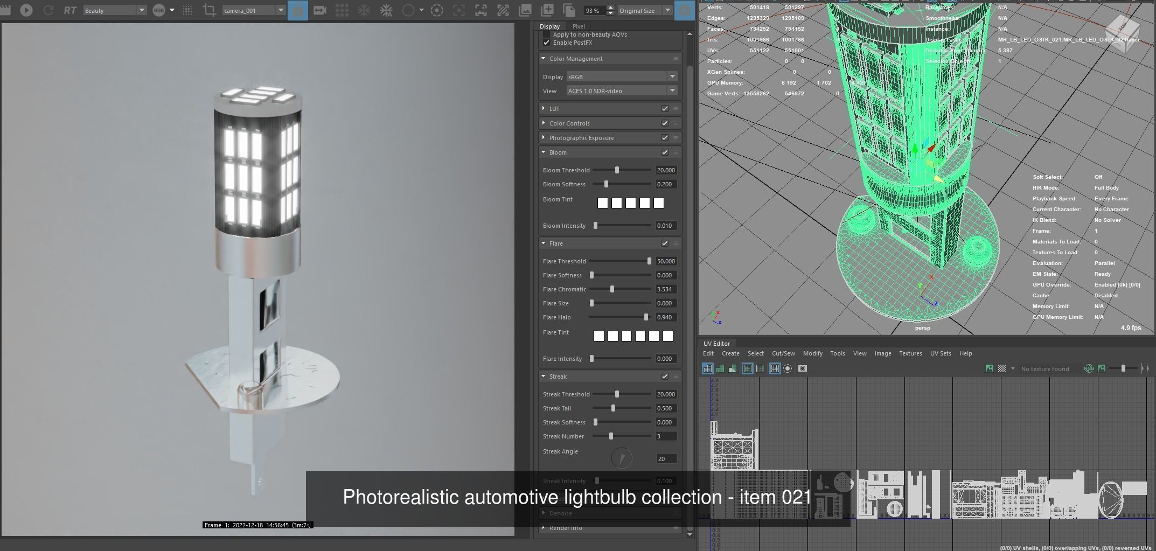Open render view settings gear icon
The image size is (1156, 551).
(685, 10)
